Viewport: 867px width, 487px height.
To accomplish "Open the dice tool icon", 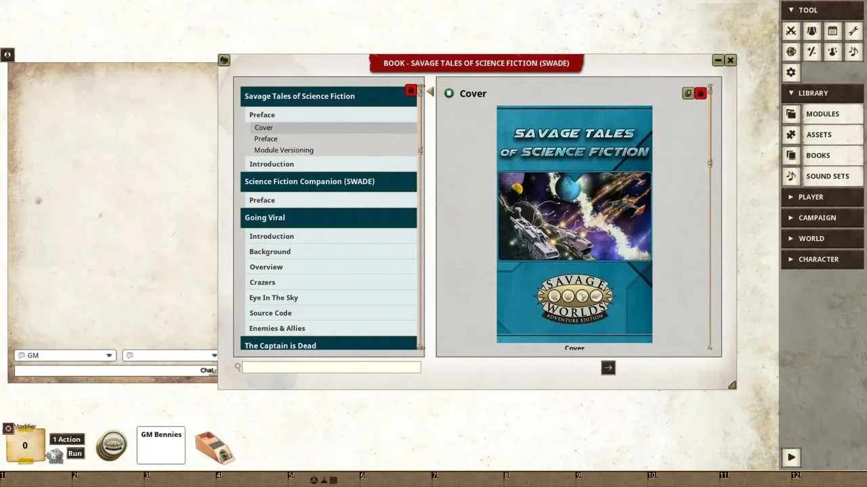I will [x=790, y=51].
